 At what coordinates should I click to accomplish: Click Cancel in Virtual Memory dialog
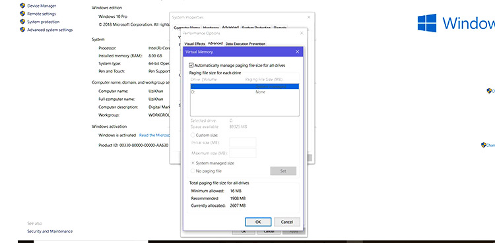click(x=286, y=222)
